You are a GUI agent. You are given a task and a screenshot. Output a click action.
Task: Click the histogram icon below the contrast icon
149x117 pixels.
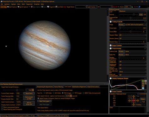pos(146,83)
